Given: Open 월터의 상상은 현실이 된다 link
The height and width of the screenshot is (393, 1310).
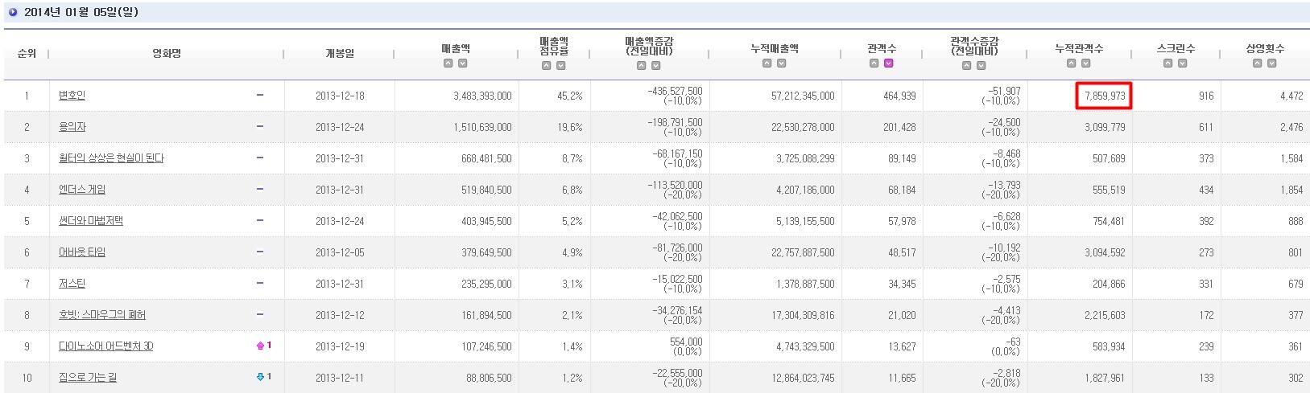Looking at the screenshot, I should [x=111, y=158].
